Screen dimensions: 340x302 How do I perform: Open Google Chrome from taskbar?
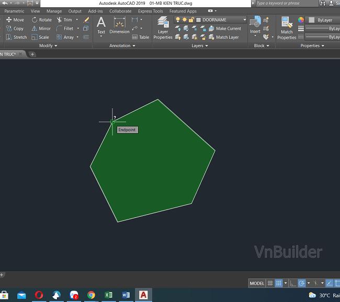point(92,295)
